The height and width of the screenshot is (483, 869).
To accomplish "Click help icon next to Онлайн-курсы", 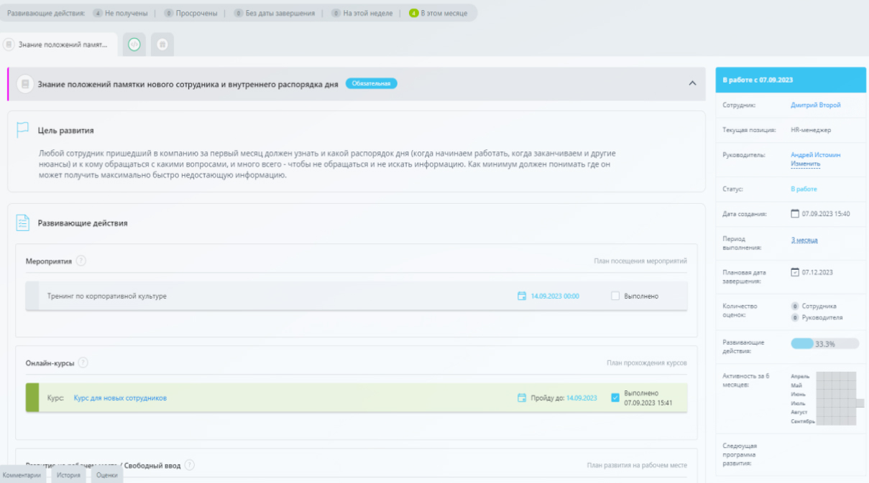I will pos(83,363).
